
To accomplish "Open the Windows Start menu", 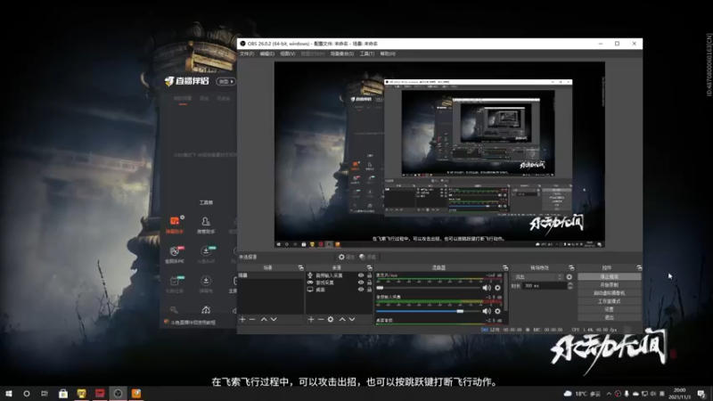I will click(x=9, y=394).
